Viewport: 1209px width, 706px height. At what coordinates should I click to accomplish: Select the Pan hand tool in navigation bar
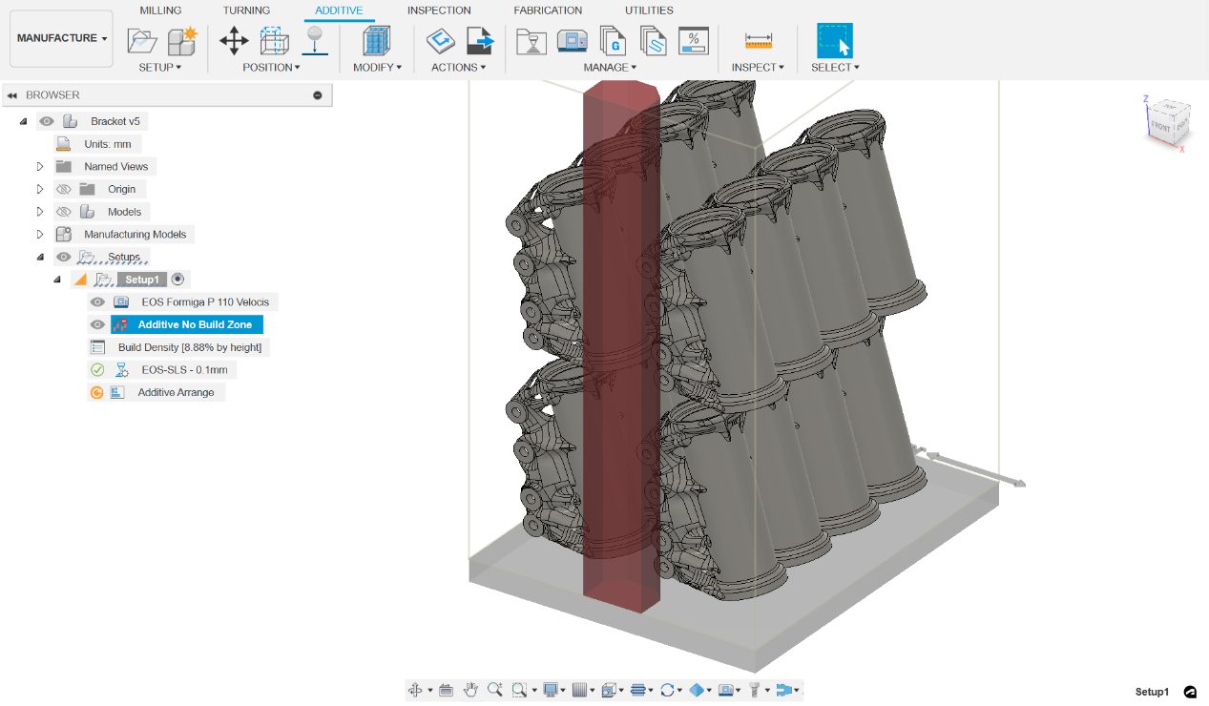pyautogui.click(x=470, y=690)
